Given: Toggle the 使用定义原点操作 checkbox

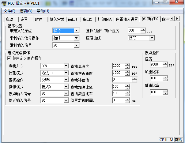Looking at the screenshot, I should pos(9,58).
